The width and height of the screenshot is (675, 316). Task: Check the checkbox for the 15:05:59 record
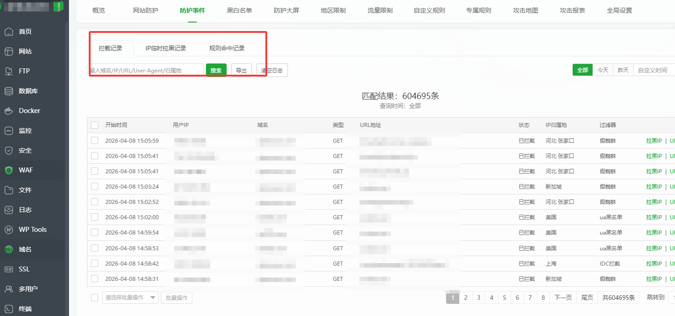pos(94,140)
